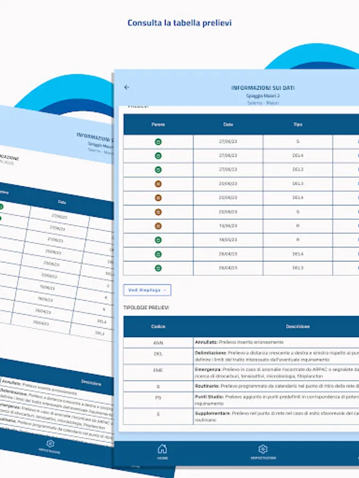Screen dimensions: 359x478
Task: Click the Data header on the tilted background tablet
Action: [x=62, y=202]
